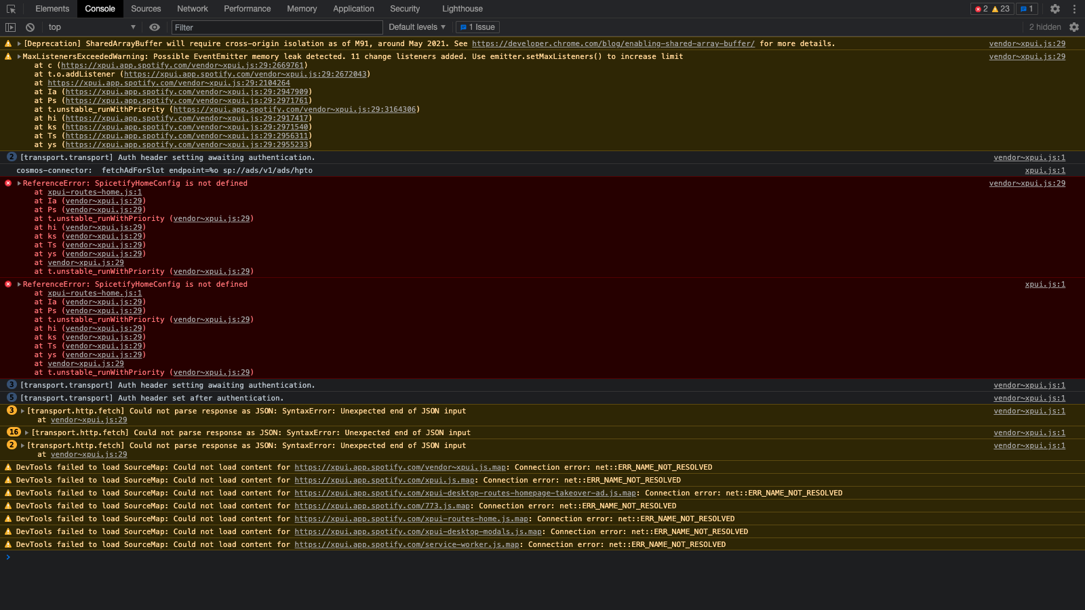
Task: Open the Default levels dropdown
Action: [x=416, y=26]
